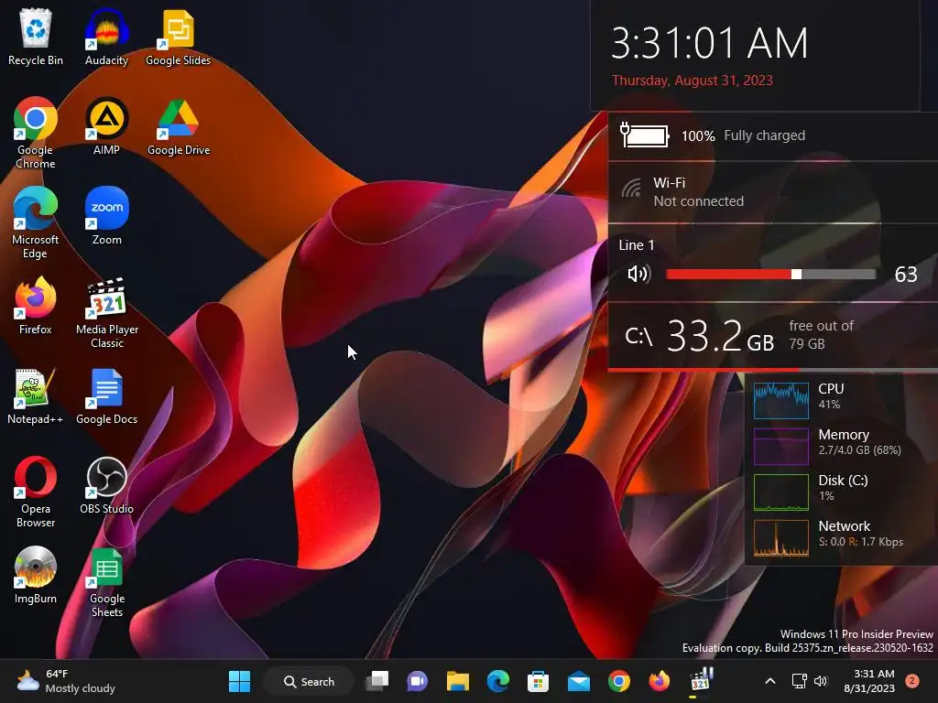Launch Google Chrome from the taskbar
Image resolution: width=938 pixels, height=703 pixels.
click(x=618, y=681)
